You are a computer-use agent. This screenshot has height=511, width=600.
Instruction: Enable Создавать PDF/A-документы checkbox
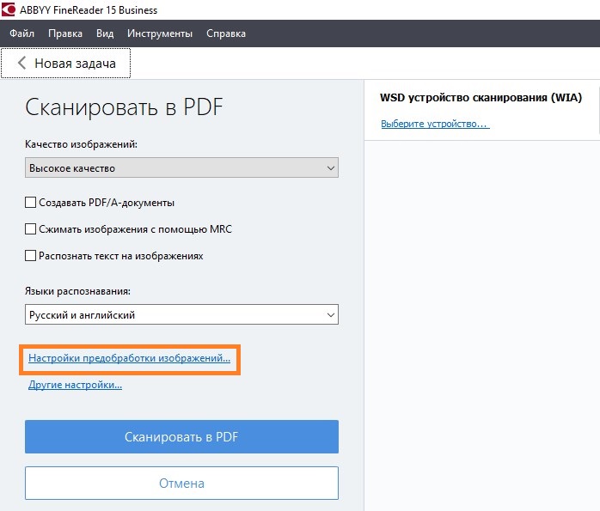click(x=31, y=204)
